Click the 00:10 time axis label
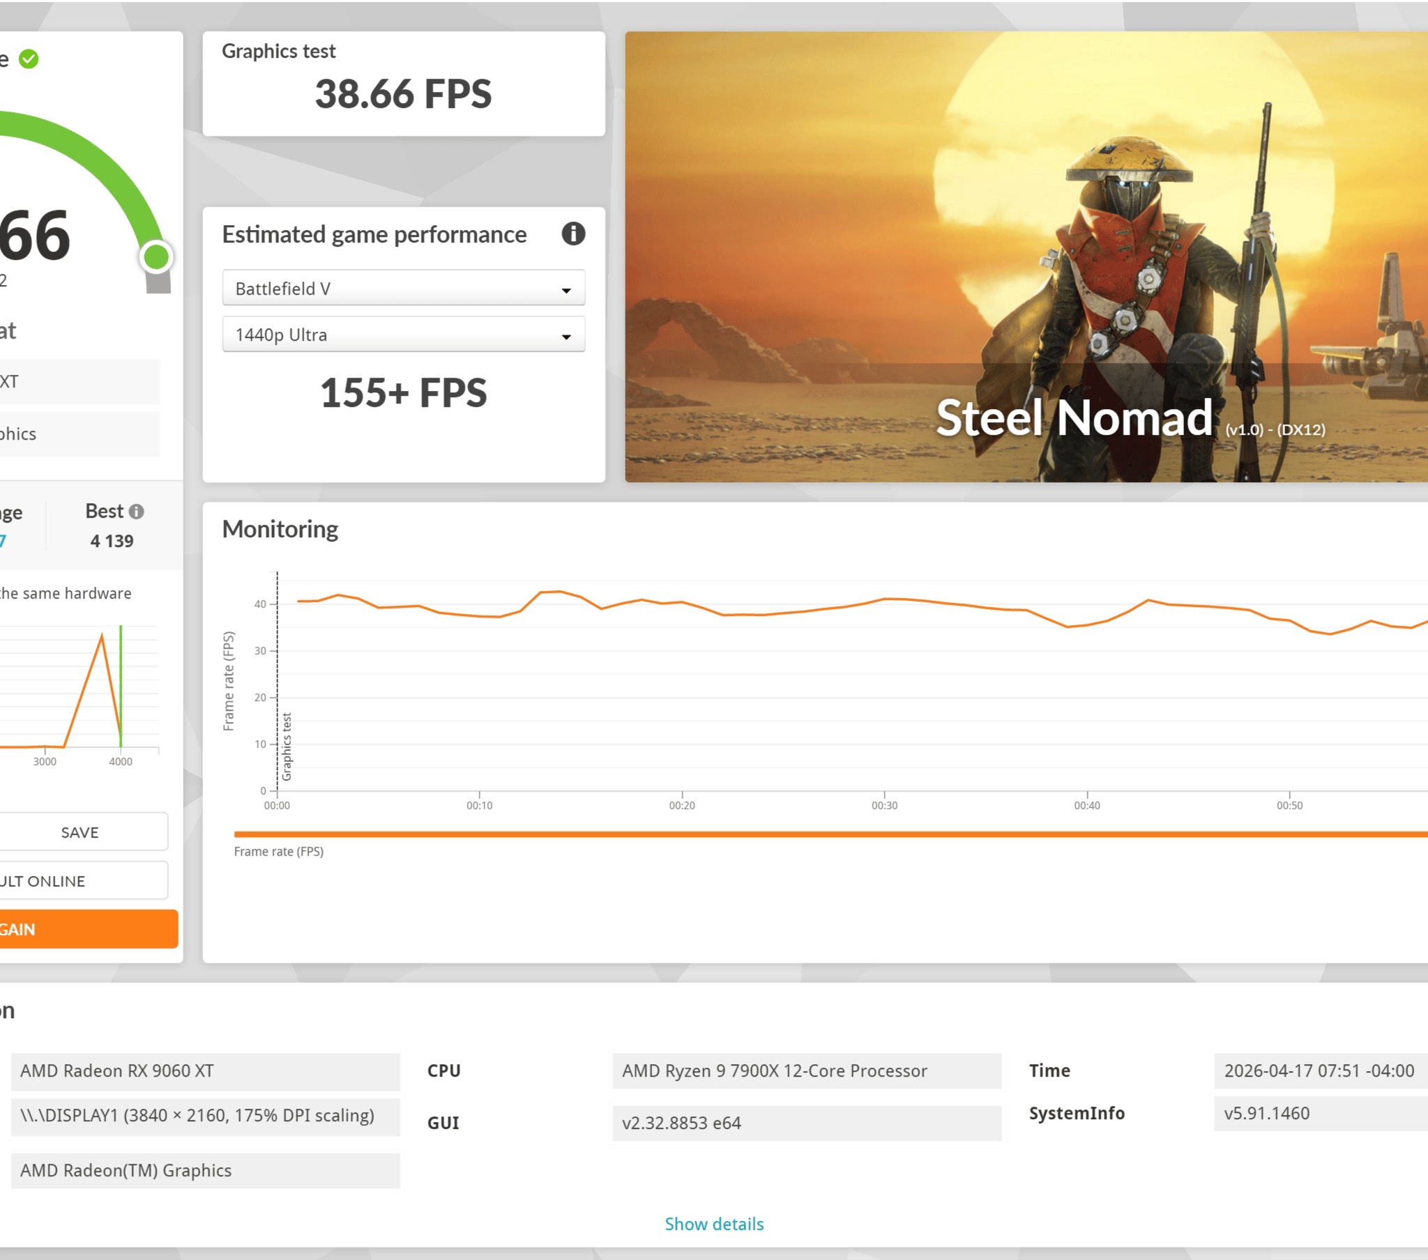 coord(479,806)
